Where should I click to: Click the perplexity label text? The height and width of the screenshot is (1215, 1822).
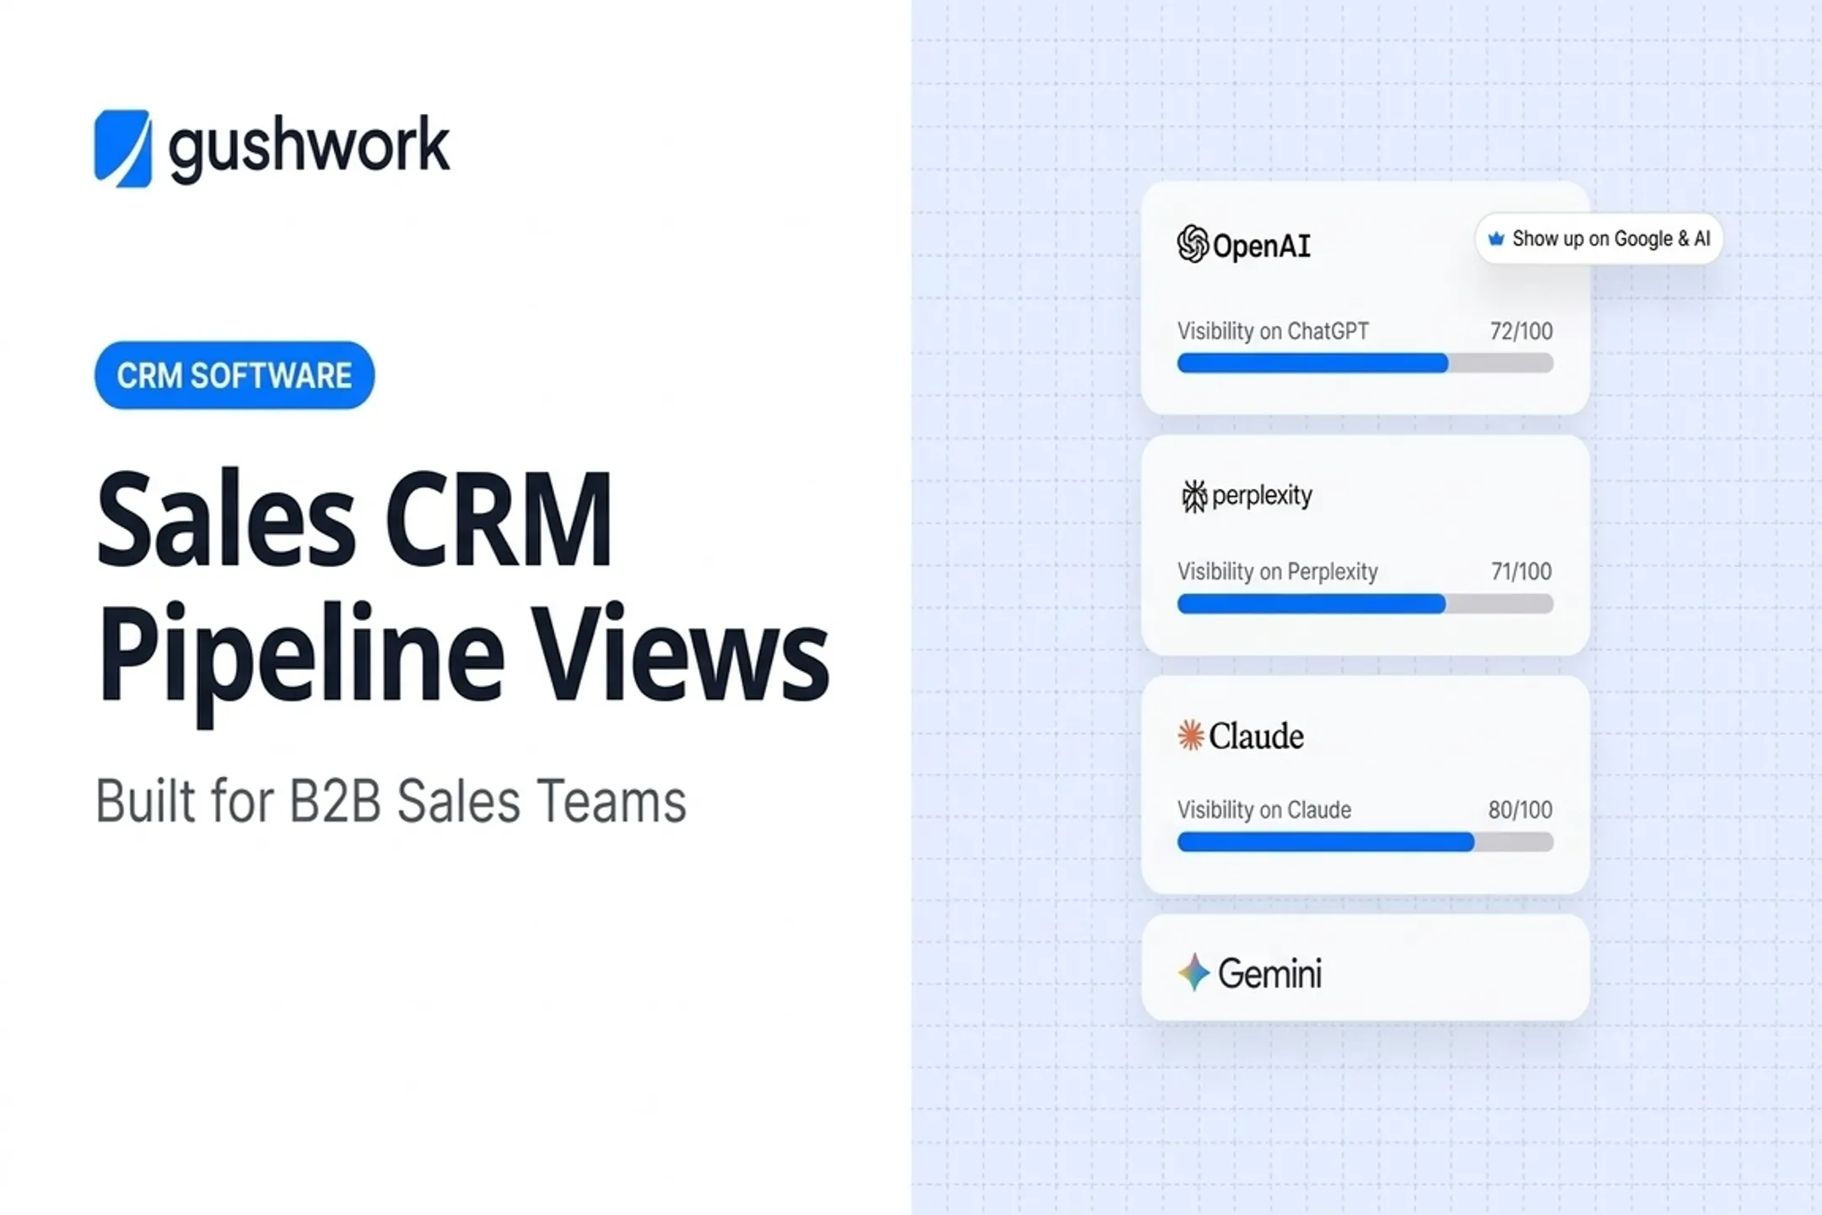coord(1262,496)
